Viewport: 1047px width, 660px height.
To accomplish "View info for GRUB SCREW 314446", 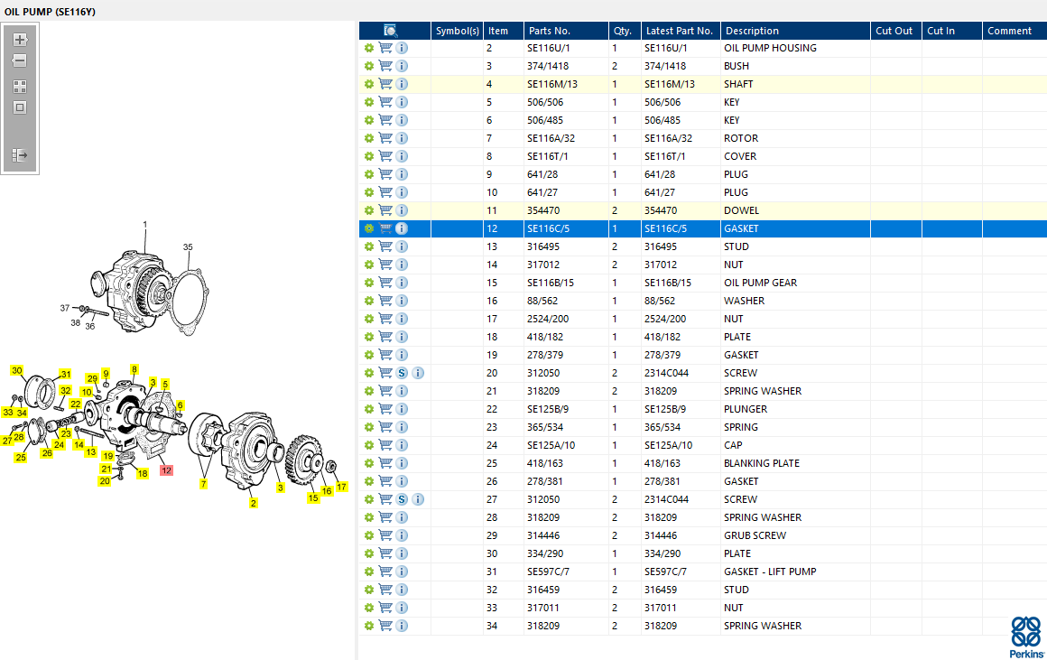I will pyautogui.click(x=402, y=535).
